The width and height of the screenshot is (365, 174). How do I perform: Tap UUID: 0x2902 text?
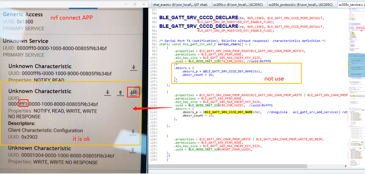[x=23, y=137]
